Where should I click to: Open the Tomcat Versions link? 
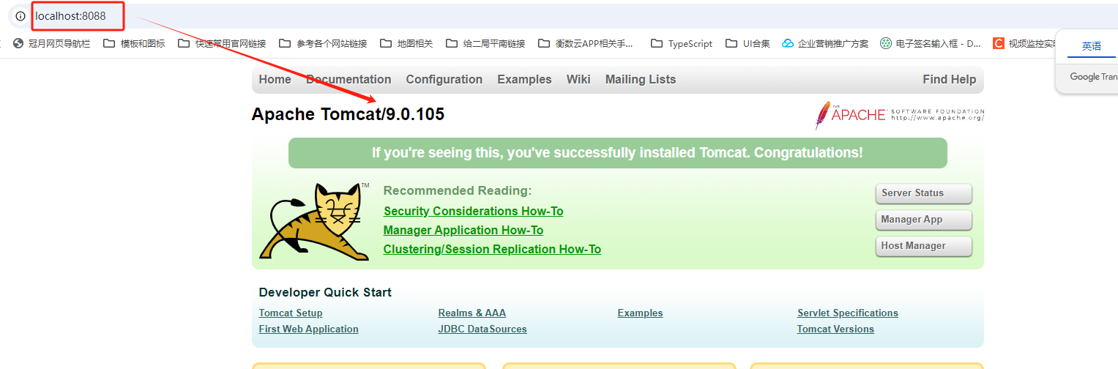(x=835, y=329)
